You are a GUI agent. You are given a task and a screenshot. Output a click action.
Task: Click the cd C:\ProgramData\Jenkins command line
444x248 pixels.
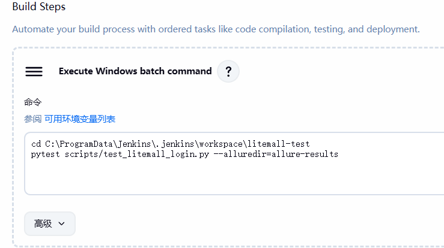[x=171, y=144]
